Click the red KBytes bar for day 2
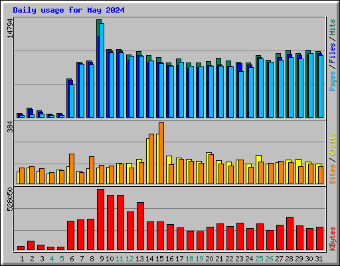This screenshot has width=340, height=266. pos(31,245)
